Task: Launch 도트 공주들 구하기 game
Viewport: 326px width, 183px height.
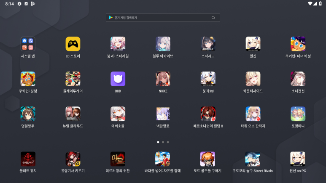Action: coord(207,159)
